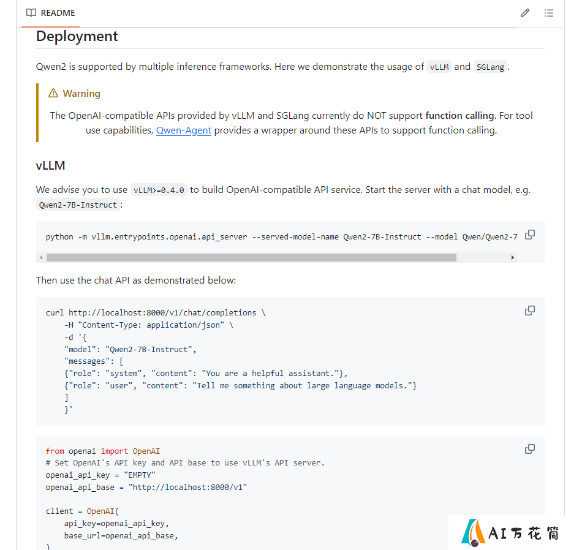The width and height of the screenshot is (571, 550).
Task: Click the python -m vllm command text
Action: click(281, 237)
